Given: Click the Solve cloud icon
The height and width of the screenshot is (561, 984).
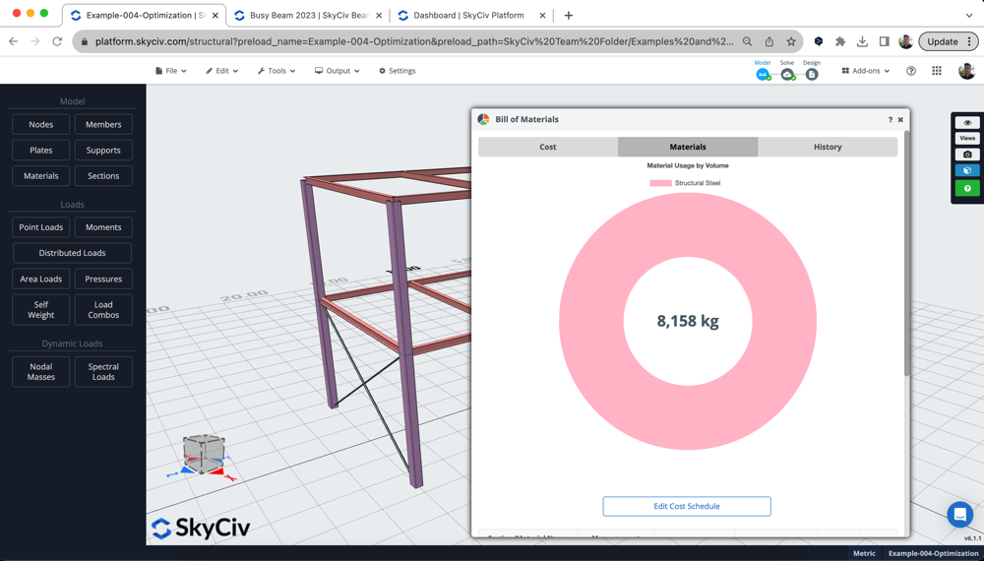Looking at the screenshot, I should coord(787,74).
